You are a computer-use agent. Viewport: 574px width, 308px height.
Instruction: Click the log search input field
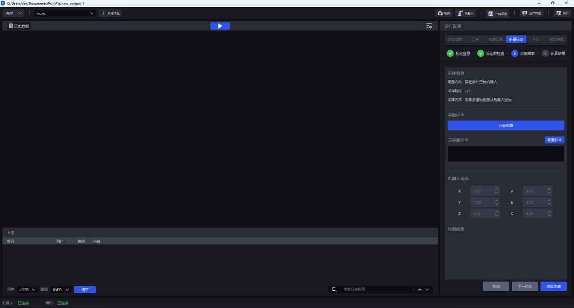tap(377, 290)
